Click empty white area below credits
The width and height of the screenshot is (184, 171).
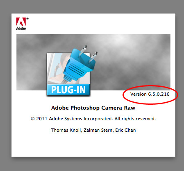(93, 144)
